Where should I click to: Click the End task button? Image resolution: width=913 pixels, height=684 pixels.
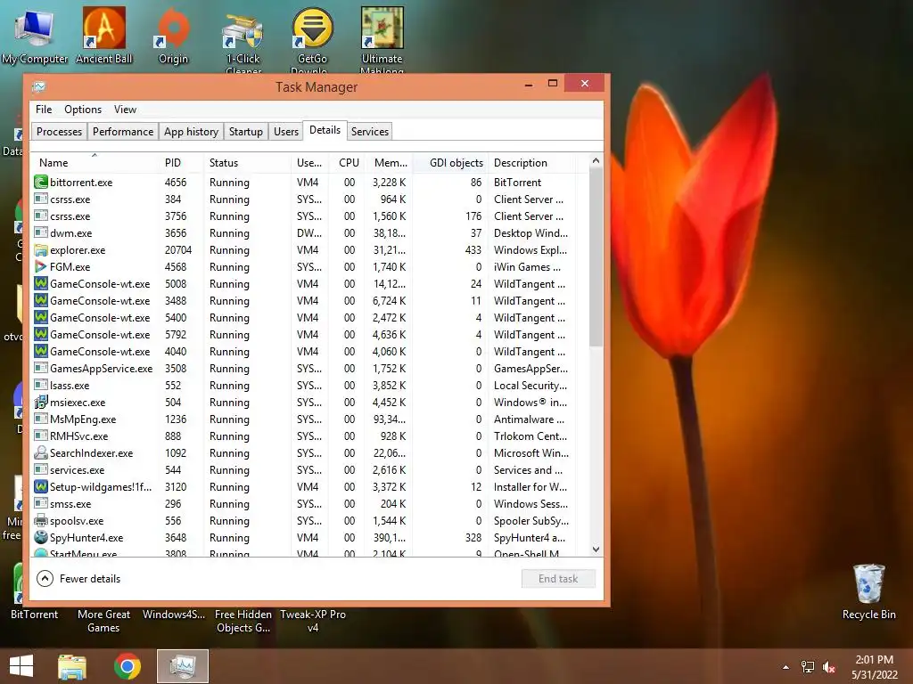click(x=558, y=579)
